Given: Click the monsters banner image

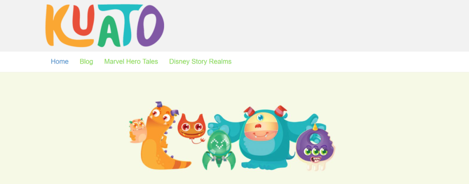Looking at the screenshot, I should [x=232, y=137].
